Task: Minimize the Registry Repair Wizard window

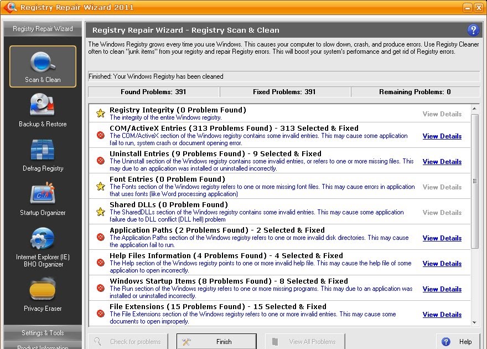Action: pos(468,7)
